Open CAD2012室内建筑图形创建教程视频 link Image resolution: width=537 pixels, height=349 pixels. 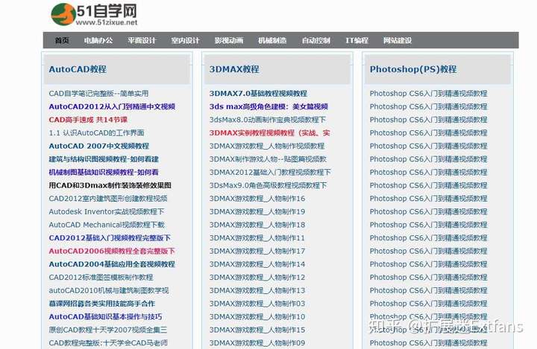pyautogui.click(x=108, y=198)
